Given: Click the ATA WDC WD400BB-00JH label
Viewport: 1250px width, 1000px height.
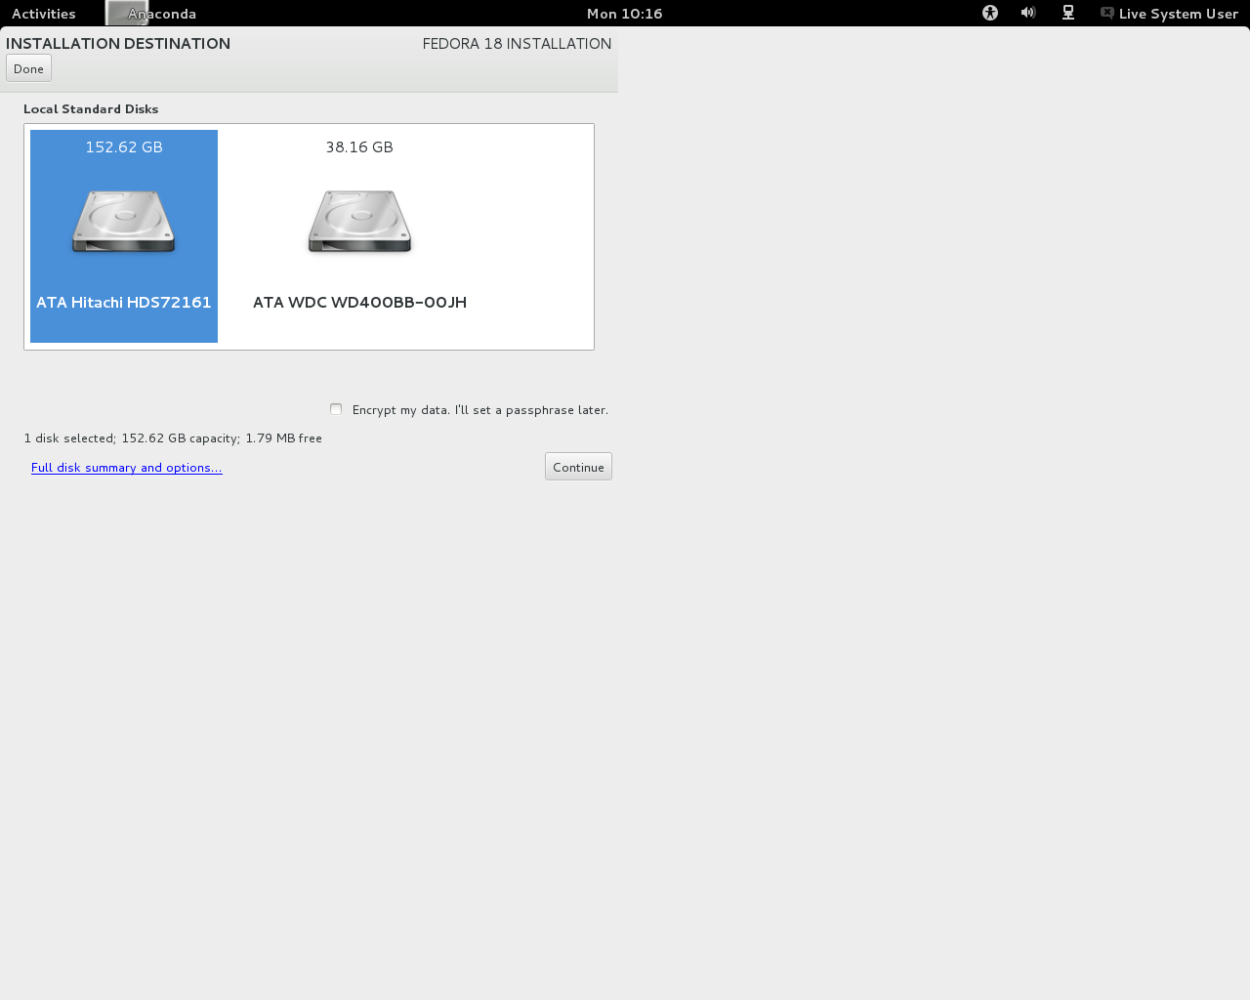Looking at the screenshot, I should [x=359, y=303].
